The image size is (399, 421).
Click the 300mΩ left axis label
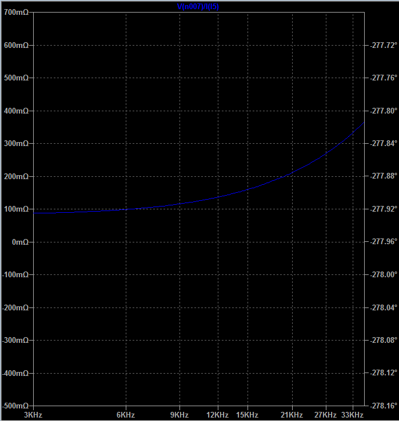pos(16,143)
